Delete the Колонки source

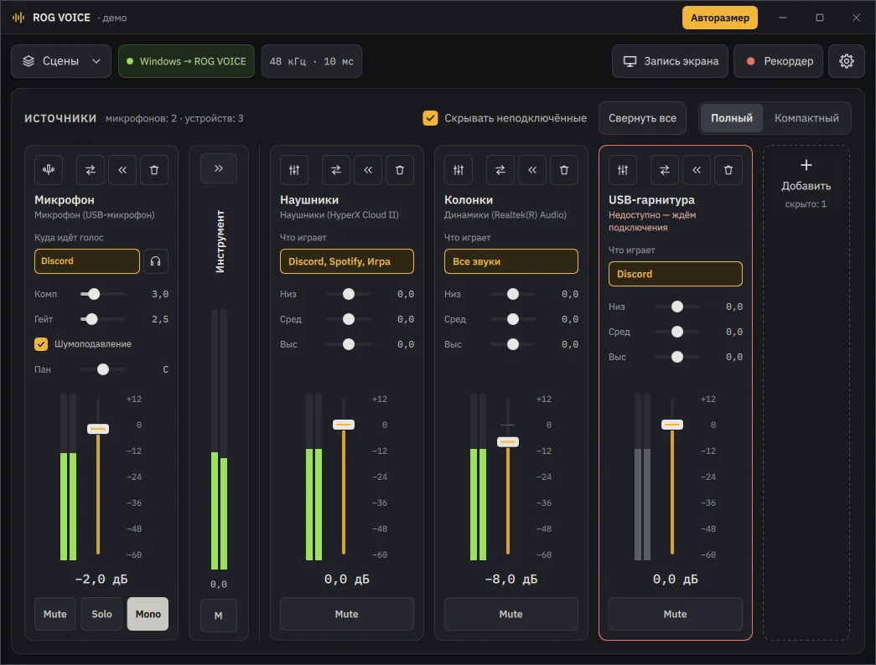pos(564,170)
